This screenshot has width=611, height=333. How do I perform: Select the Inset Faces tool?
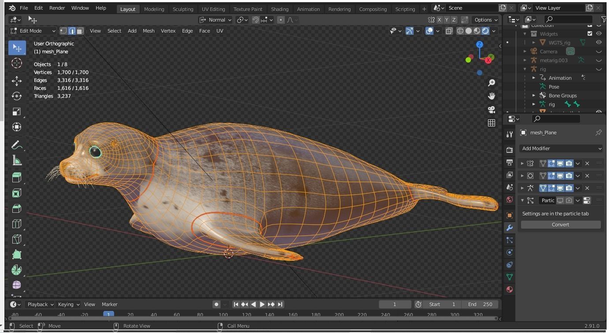point(17,193)
